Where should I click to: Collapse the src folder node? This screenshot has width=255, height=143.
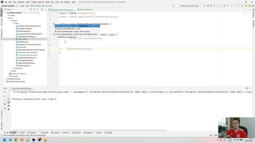(7, 18)
